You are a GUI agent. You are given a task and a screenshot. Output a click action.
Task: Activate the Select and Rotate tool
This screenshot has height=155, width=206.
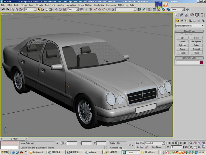tap(60, 9)
